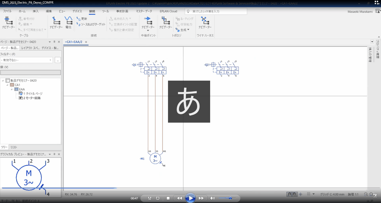Pin the Pages navigator panel
The image size is (381, 203).
coord(54,42)
